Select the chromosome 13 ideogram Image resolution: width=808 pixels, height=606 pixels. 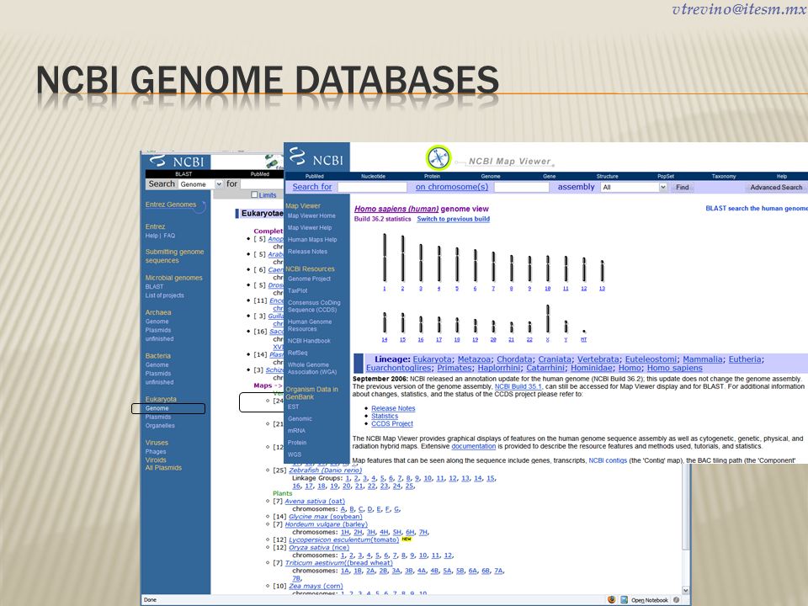click(x=602, y=271)
